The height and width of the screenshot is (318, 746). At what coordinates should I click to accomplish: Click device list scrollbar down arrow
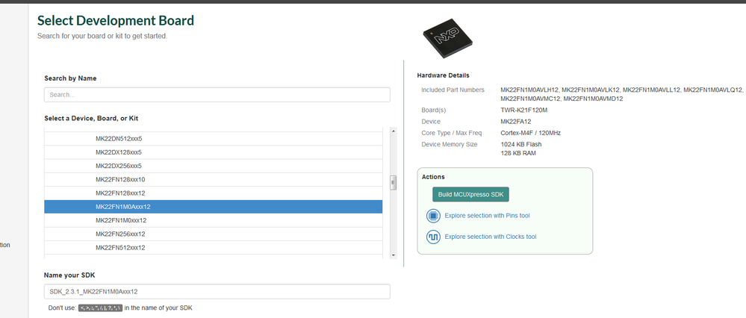(x=394, y=255)
